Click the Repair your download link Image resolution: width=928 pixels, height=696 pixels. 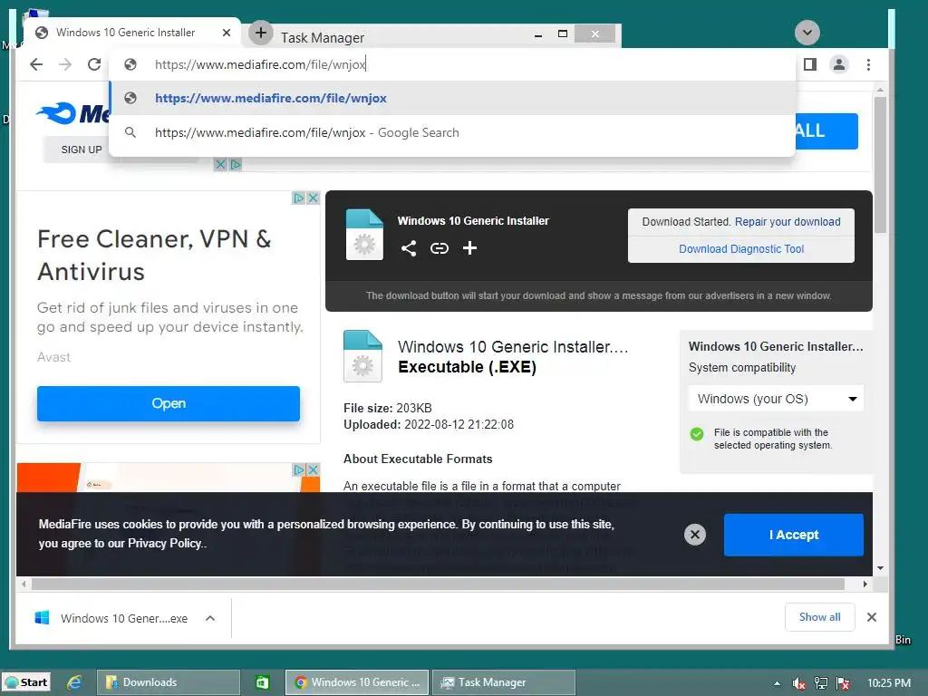point(788,222)
